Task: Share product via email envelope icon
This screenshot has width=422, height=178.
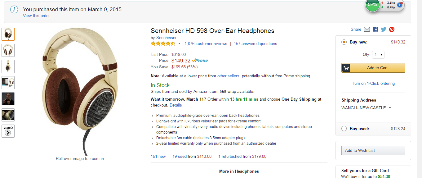Action: pos(367,30)
